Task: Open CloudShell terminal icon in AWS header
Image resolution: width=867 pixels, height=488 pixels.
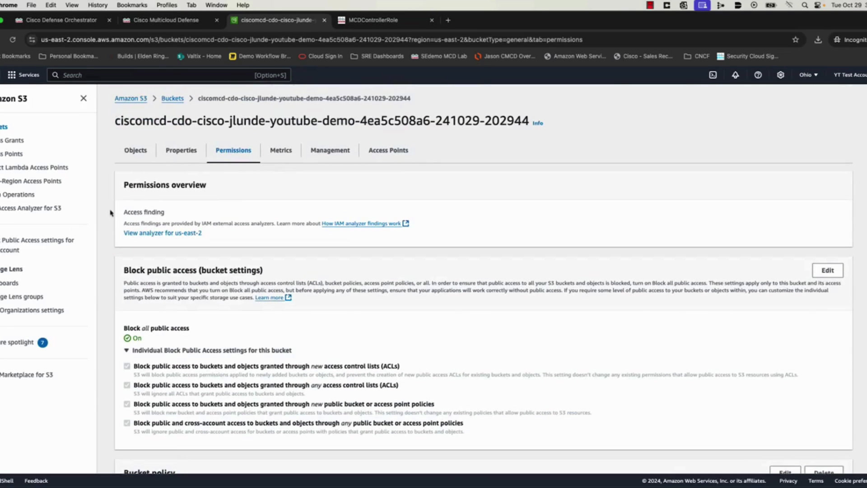Action: click(713, 75)
